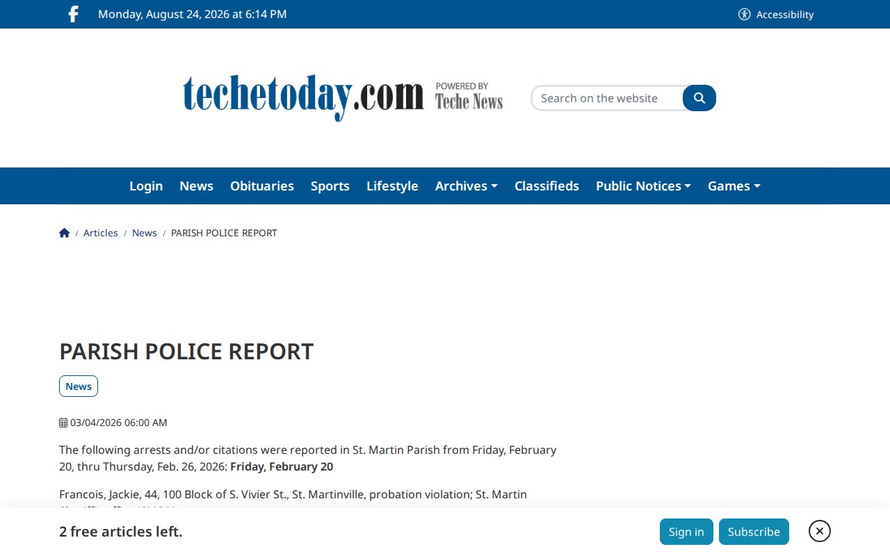Click the Subscribe button
Screen dimensions: 890x556
click(754, 532)
